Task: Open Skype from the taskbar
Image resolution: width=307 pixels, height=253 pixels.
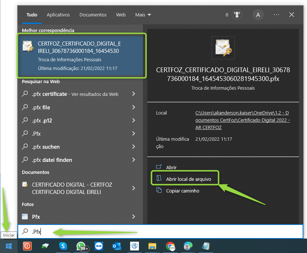Action: tap(63, 246)
